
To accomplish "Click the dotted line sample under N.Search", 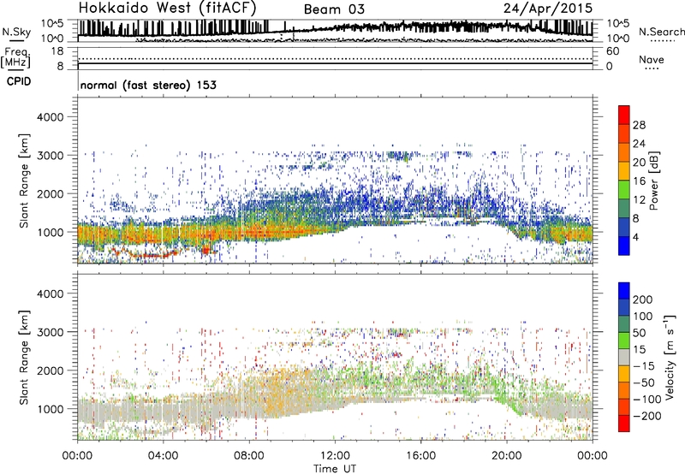I will (662, 41).
